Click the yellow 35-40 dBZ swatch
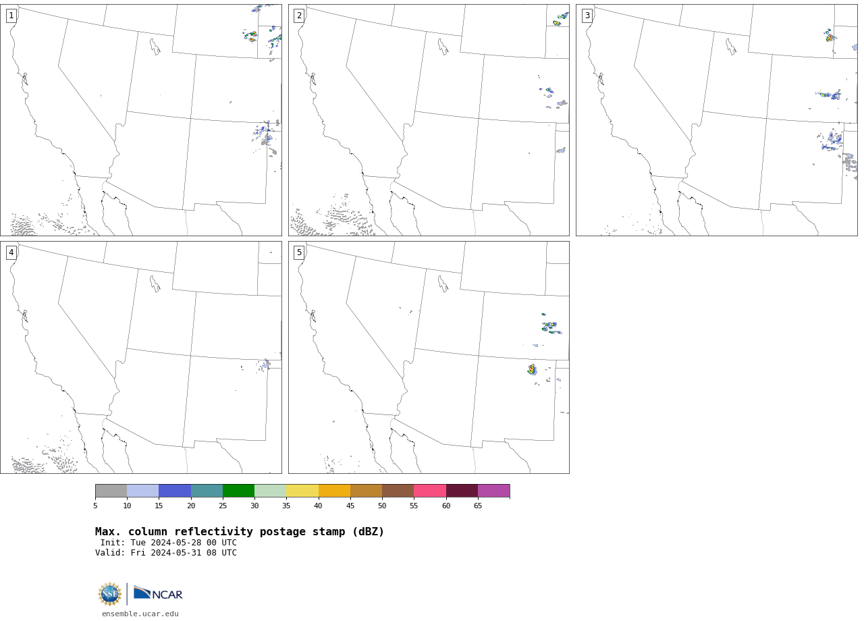This screenshot has height=621, width=864. click(x=302, y=491)
